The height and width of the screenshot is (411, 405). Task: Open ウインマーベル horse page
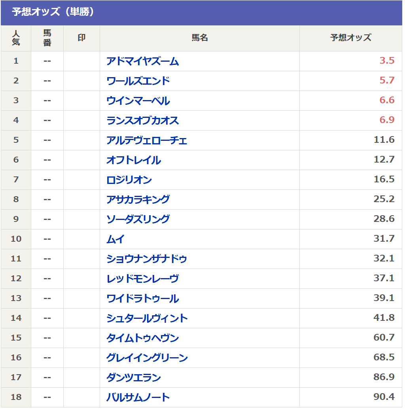point(138,101)
